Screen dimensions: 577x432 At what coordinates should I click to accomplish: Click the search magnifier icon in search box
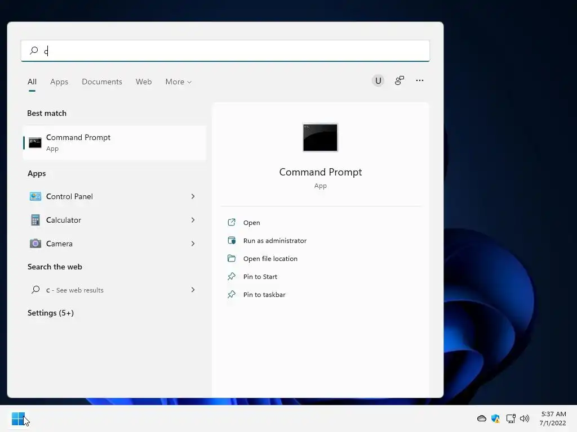point(34,50)
